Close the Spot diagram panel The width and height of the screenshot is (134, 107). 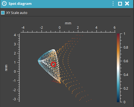[x=127, y=4]
